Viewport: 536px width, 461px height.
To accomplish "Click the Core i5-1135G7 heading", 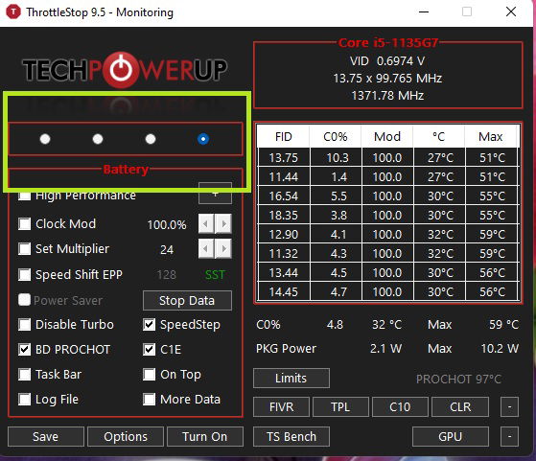I will pyautogui.click(x=388, y=43).
